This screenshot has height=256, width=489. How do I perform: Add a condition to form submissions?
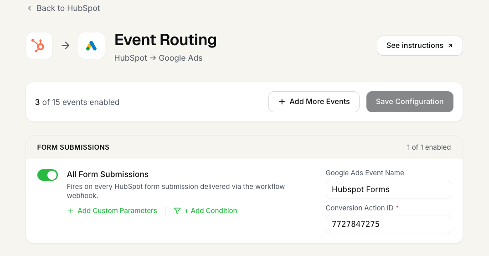(x=206, y=211)
